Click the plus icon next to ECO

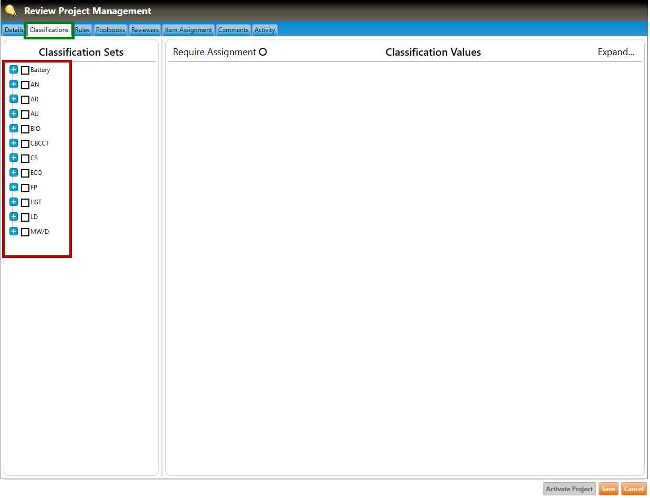click(14, 173)
